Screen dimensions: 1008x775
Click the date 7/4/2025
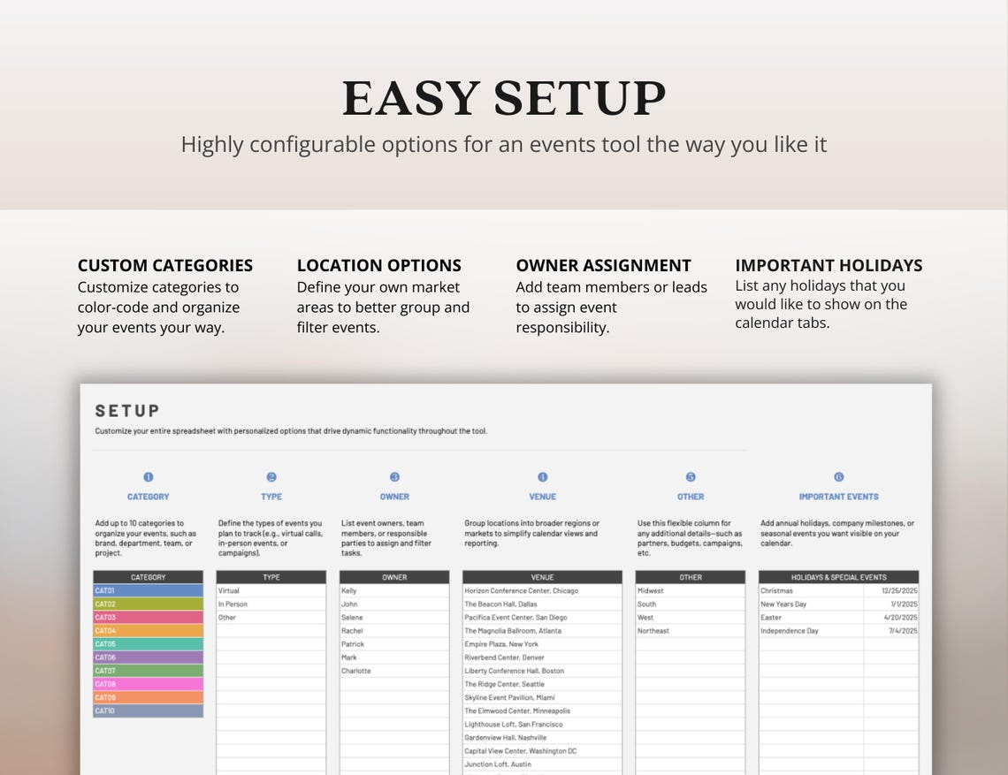click(x=891, y=630)
